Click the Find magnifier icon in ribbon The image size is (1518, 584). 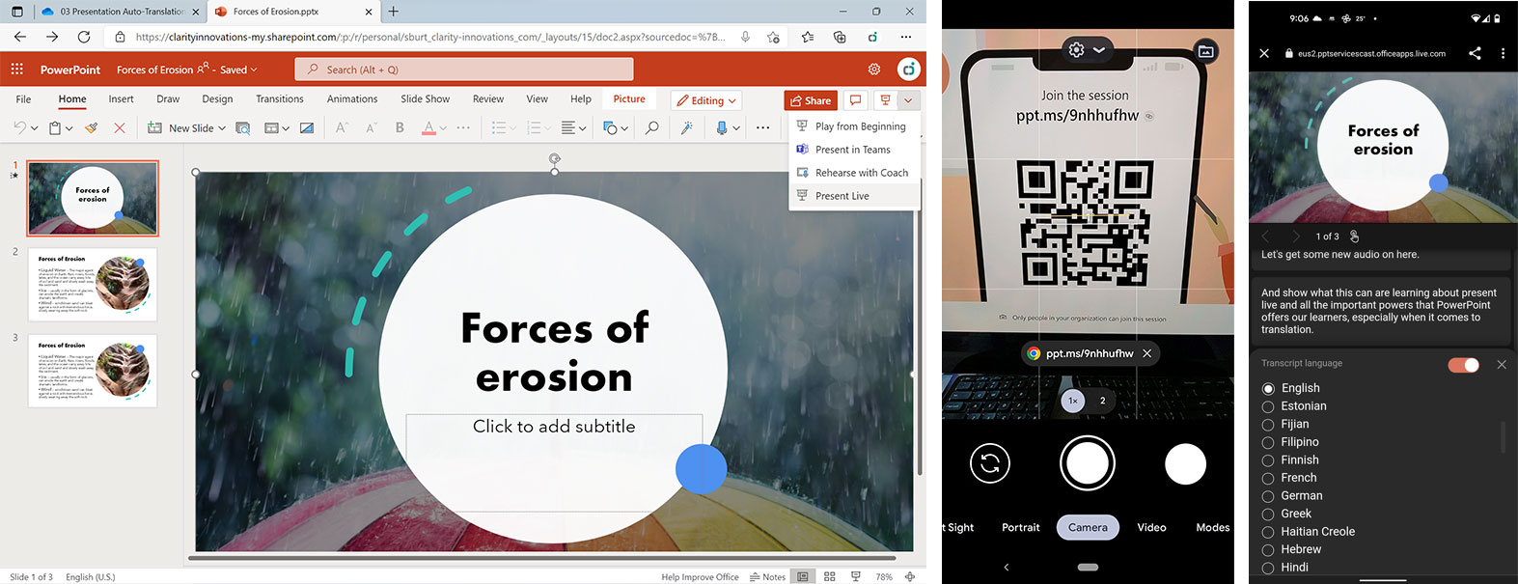pyautogui.click(x=652, y=127)
